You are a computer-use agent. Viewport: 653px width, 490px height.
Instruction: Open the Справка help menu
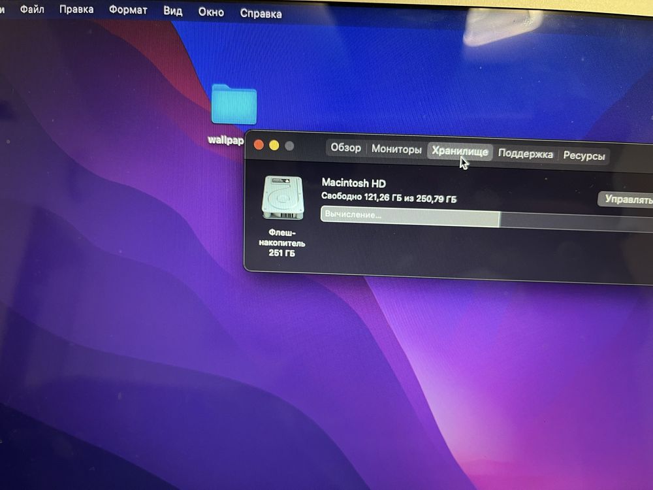[x=261, y=14]
